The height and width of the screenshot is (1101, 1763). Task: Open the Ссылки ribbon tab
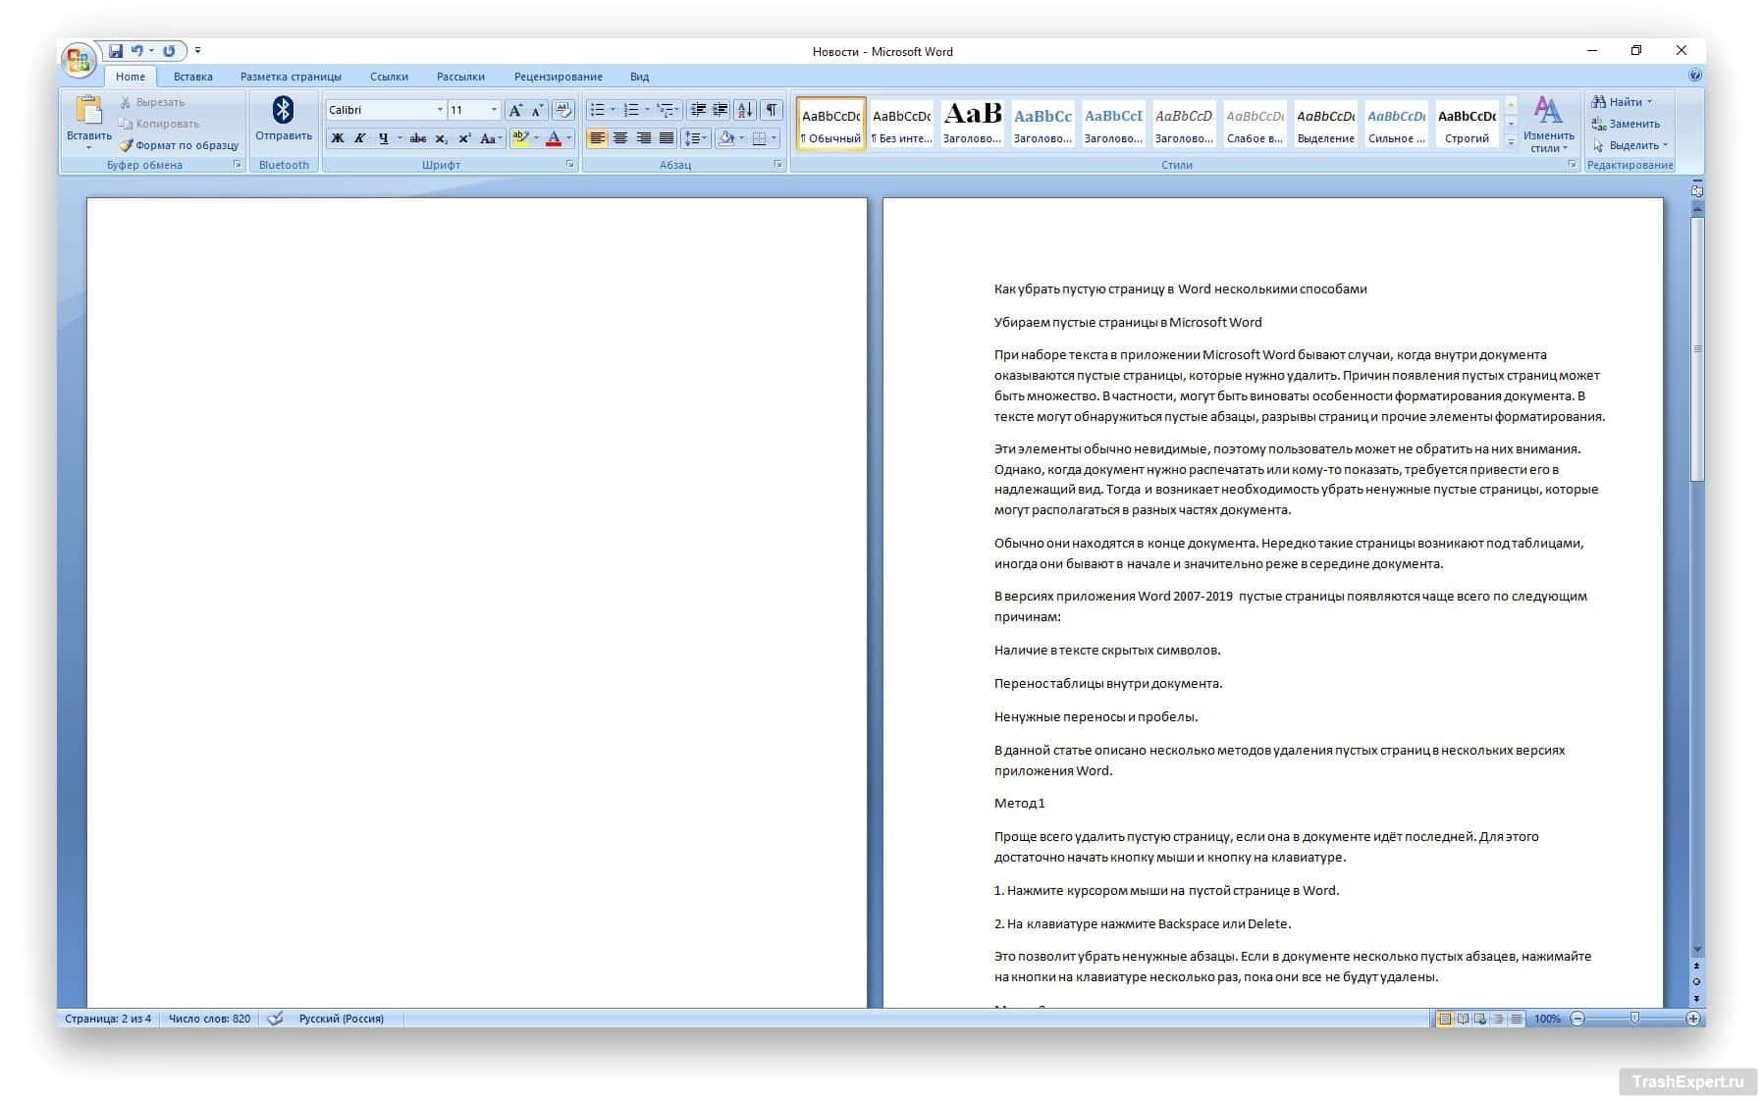[x=390, y=77]
